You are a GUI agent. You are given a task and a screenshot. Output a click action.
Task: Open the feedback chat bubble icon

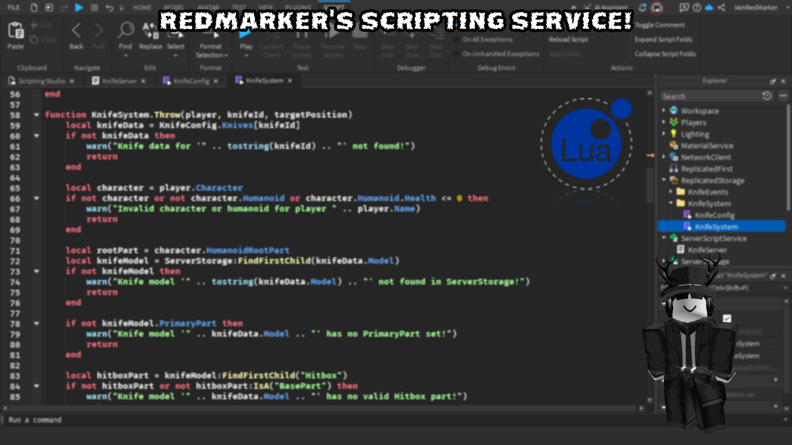tap(684, 8)
